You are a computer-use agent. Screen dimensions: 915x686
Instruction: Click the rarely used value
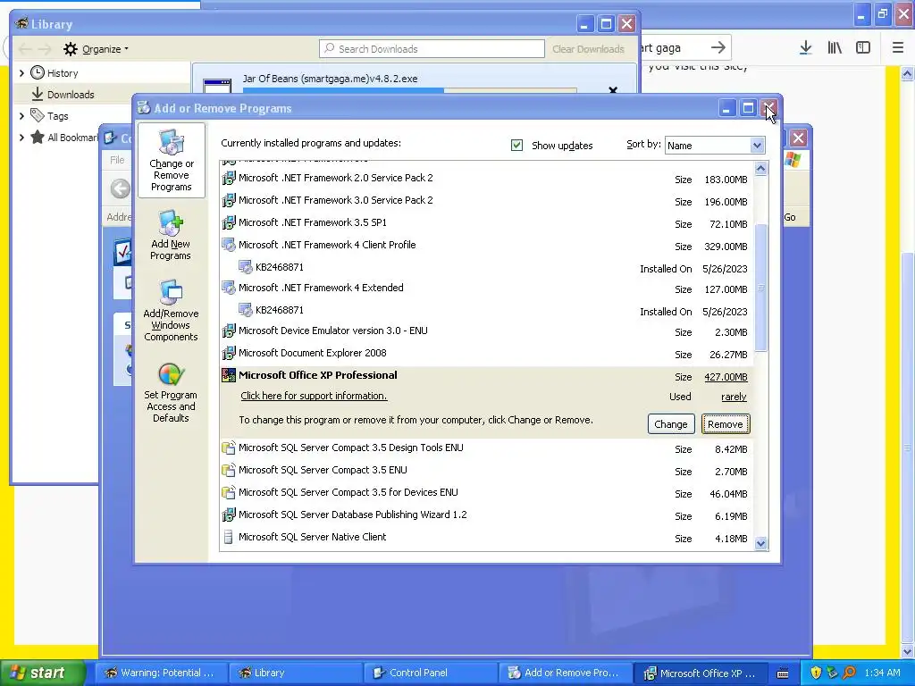tap(735, 397)
